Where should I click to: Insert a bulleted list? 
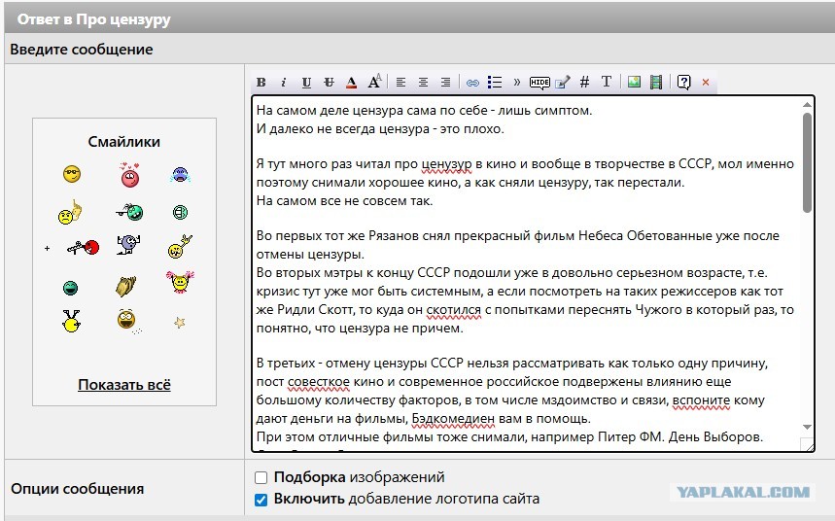coord(495,82)
